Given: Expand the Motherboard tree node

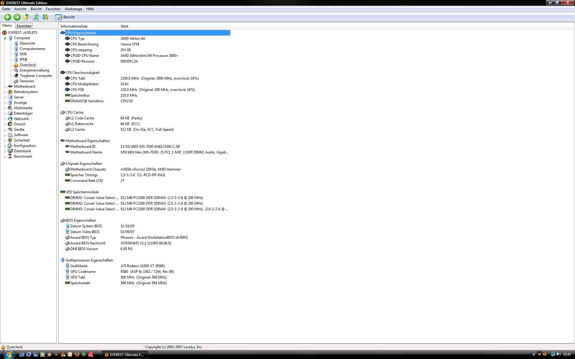Looking at the screenshot, I should [x=5, y=87].
